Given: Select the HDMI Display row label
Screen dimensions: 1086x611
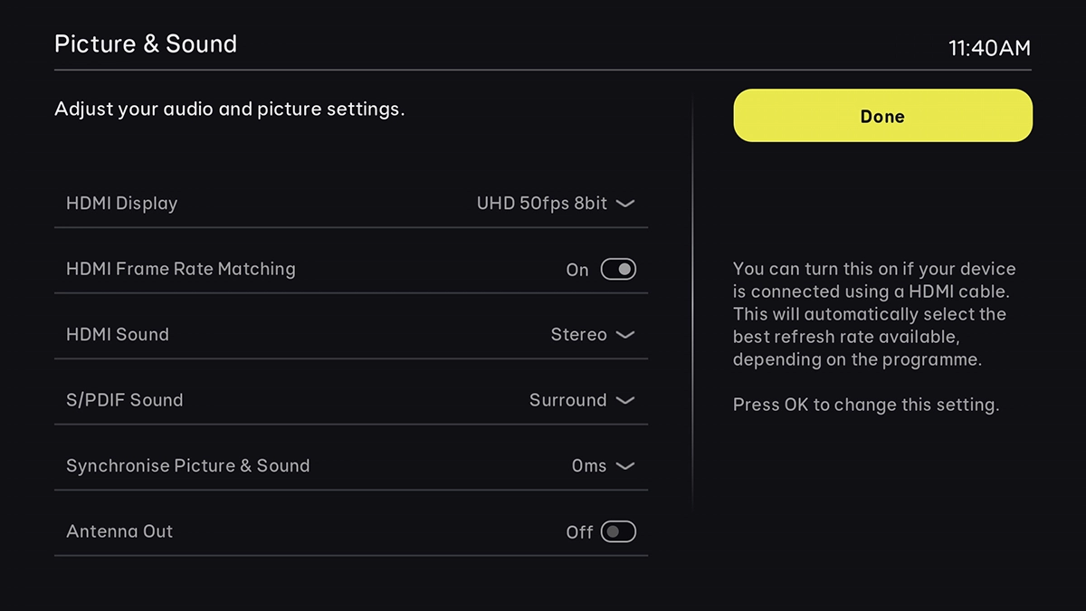Looking at the screenshot, I should click(121, 204).
